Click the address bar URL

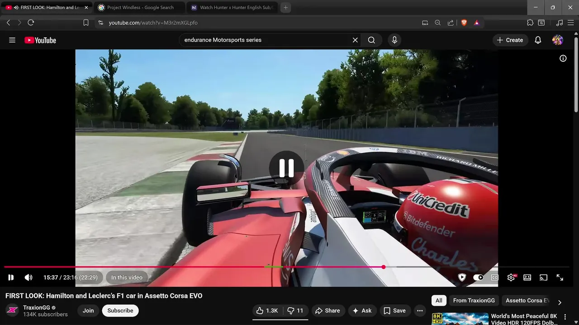pyautogui.click(x=153, y=23)
